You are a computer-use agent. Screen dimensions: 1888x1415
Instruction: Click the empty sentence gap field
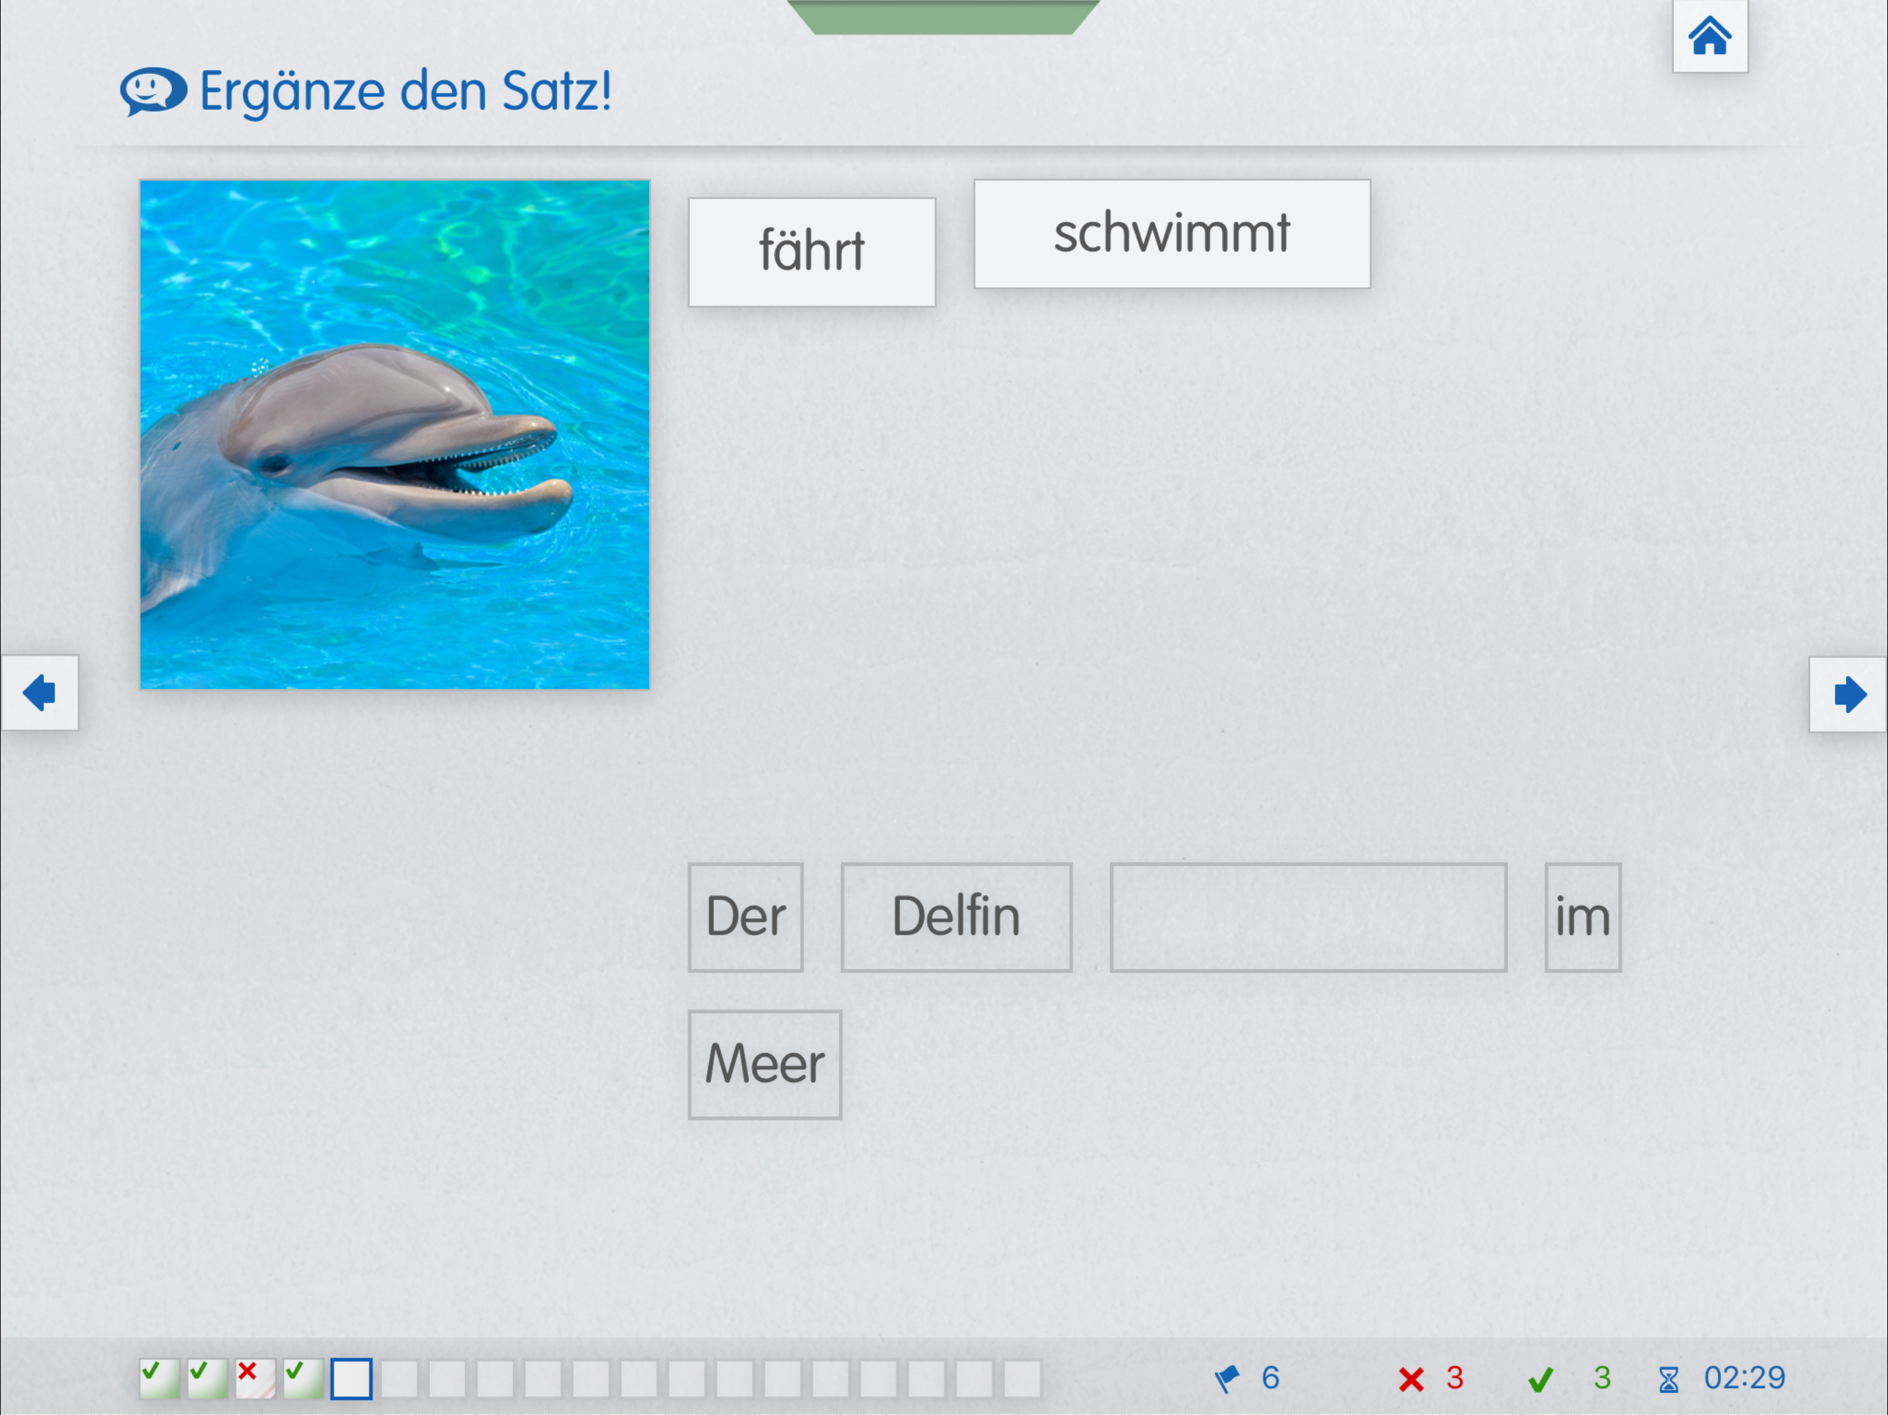click(1308, 917)
